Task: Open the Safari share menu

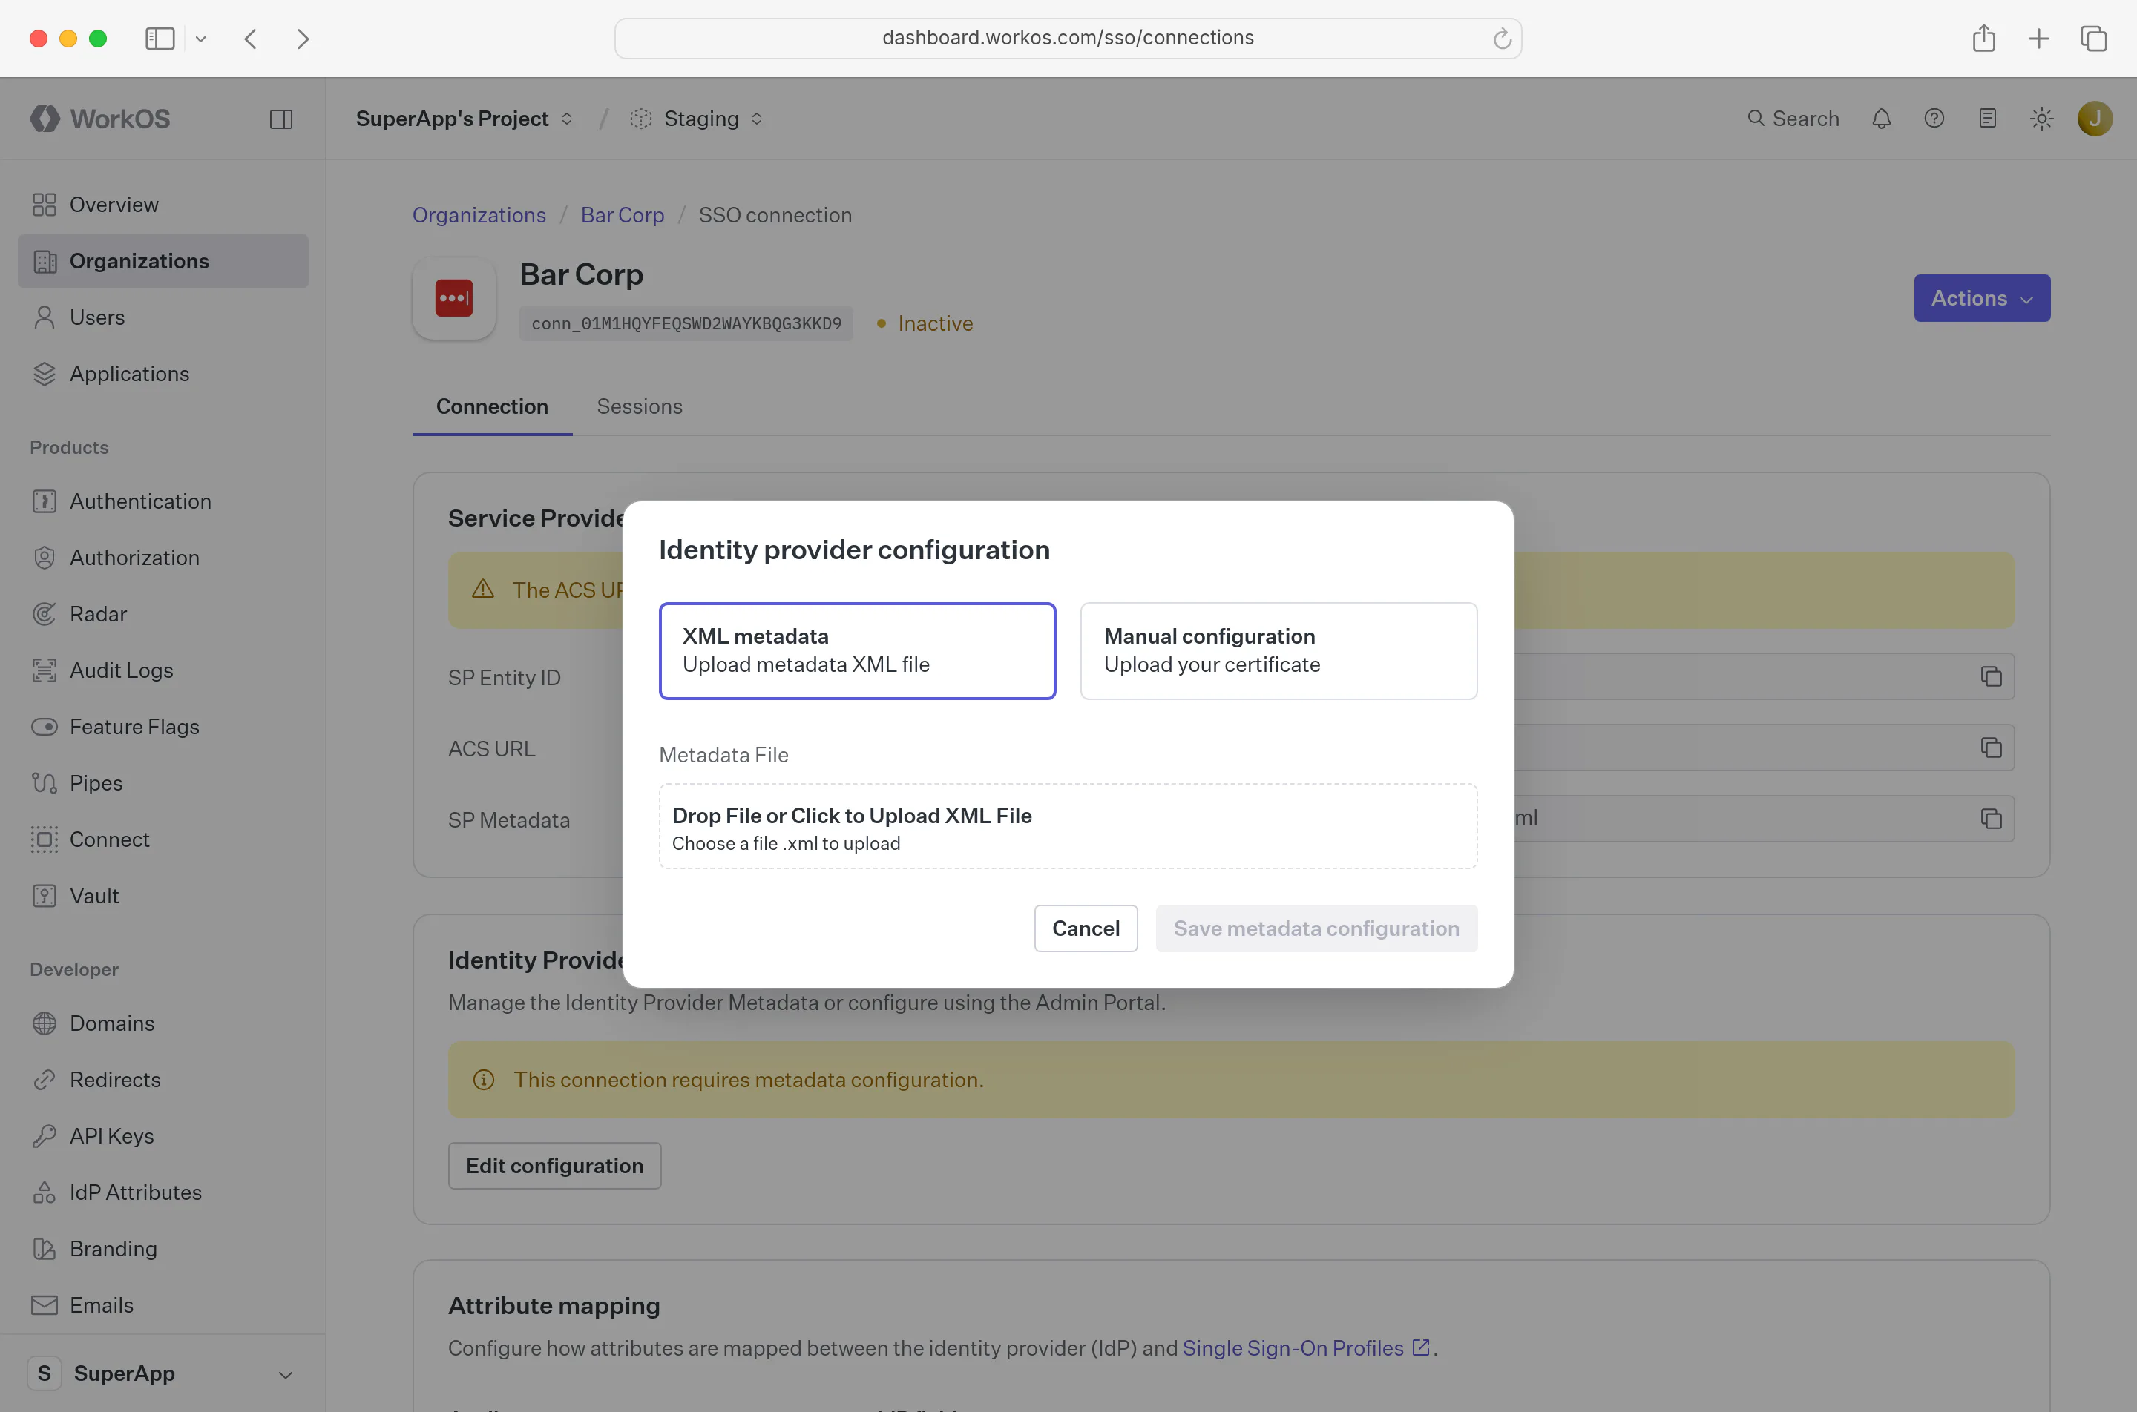Action: [1983, 38]
